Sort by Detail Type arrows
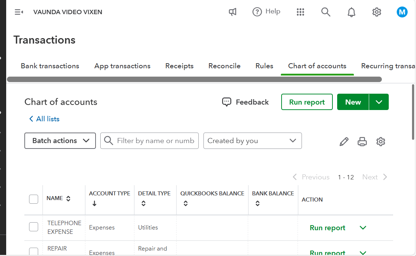The image size is (416, 256). (144, 203)
